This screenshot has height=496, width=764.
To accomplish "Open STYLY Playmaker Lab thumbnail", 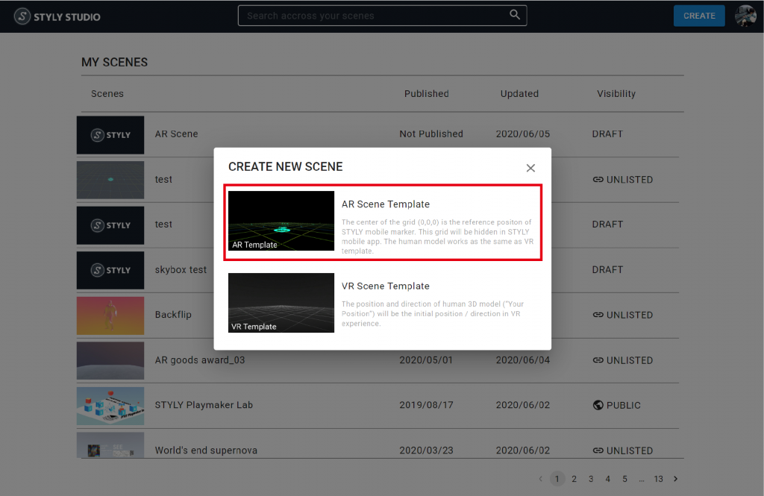I will coord(110,406).
